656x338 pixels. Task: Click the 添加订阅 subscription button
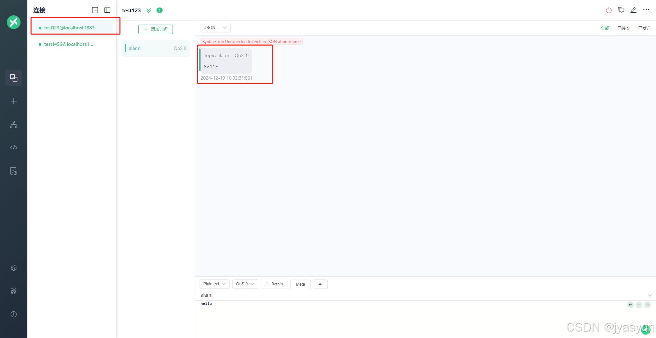[155, 29]
